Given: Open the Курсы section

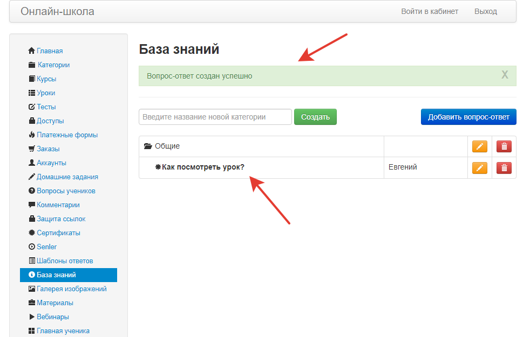Looking at the screenshot, I should (x=46, y=79).
